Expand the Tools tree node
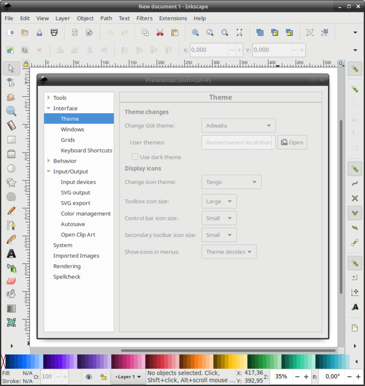The image size is (365, 386). point(48,98)
